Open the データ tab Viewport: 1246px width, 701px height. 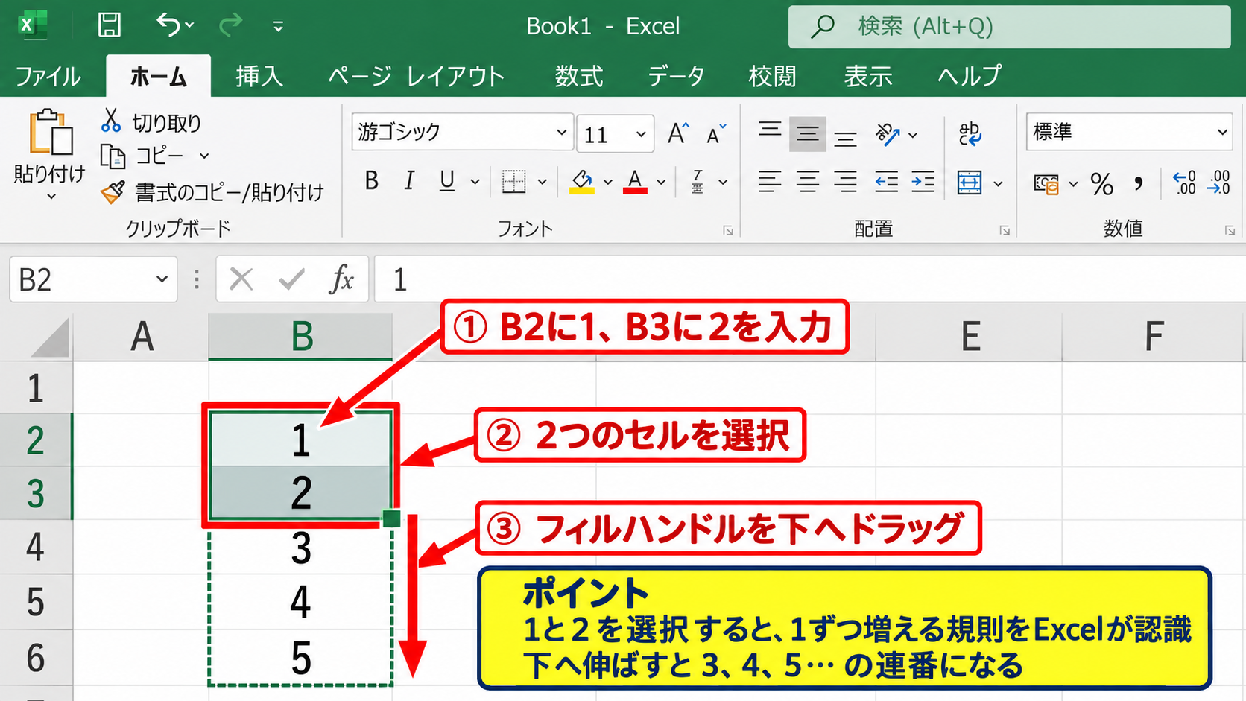click(676, 76)
